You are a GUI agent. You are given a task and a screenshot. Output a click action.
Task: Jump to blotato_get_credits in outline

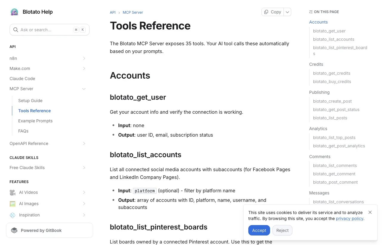332,73
